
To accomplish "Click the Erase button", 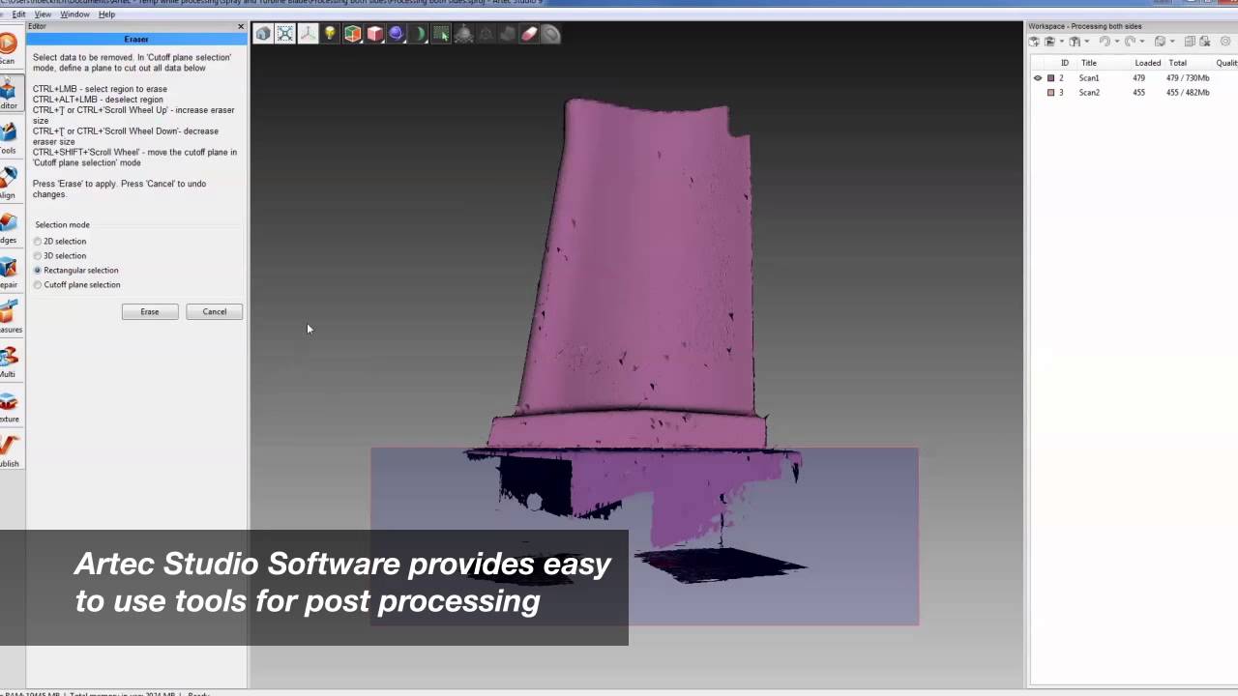I will click(x=150, y=311).
